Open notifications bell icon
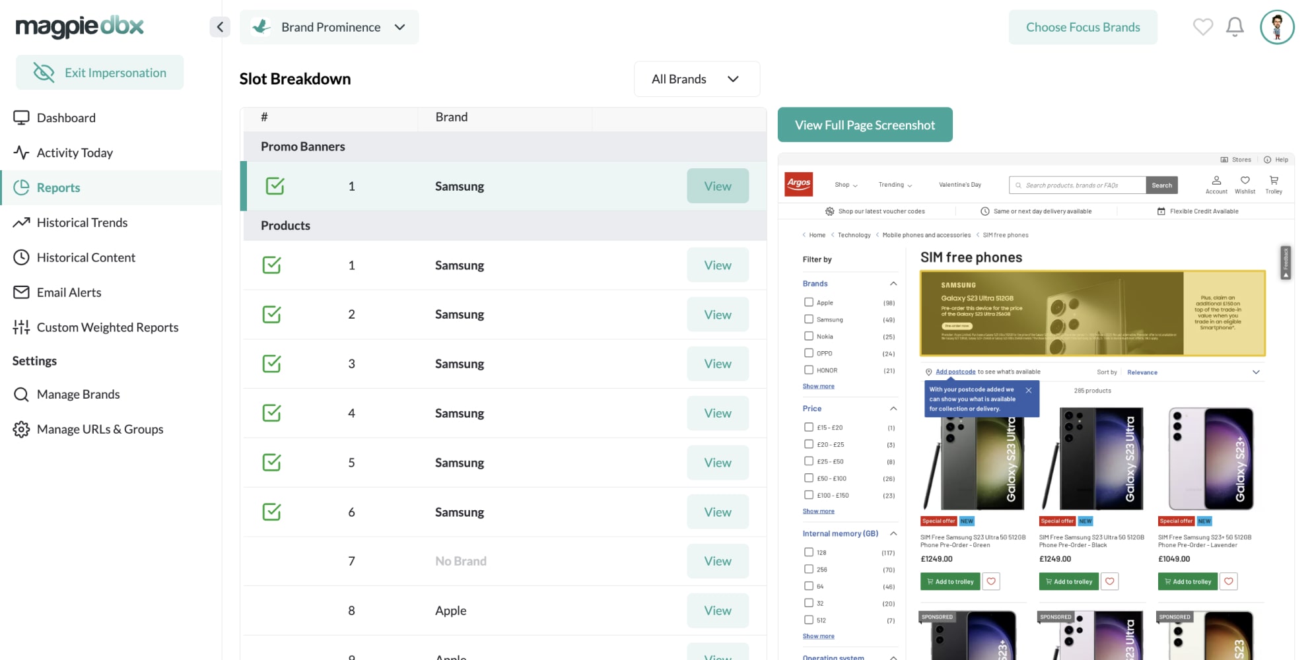Image resolution: width=1310 pixels, height=660 pixels. [x=1235, y=27]
